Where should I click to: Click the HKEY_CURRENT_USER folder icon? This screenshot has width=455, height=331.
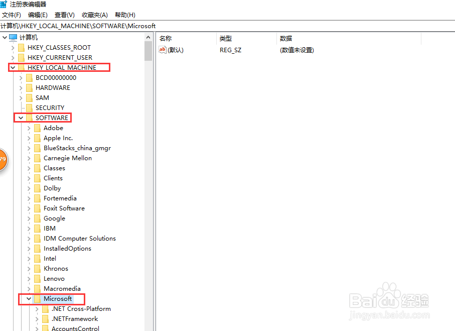[x=21, y=58]
